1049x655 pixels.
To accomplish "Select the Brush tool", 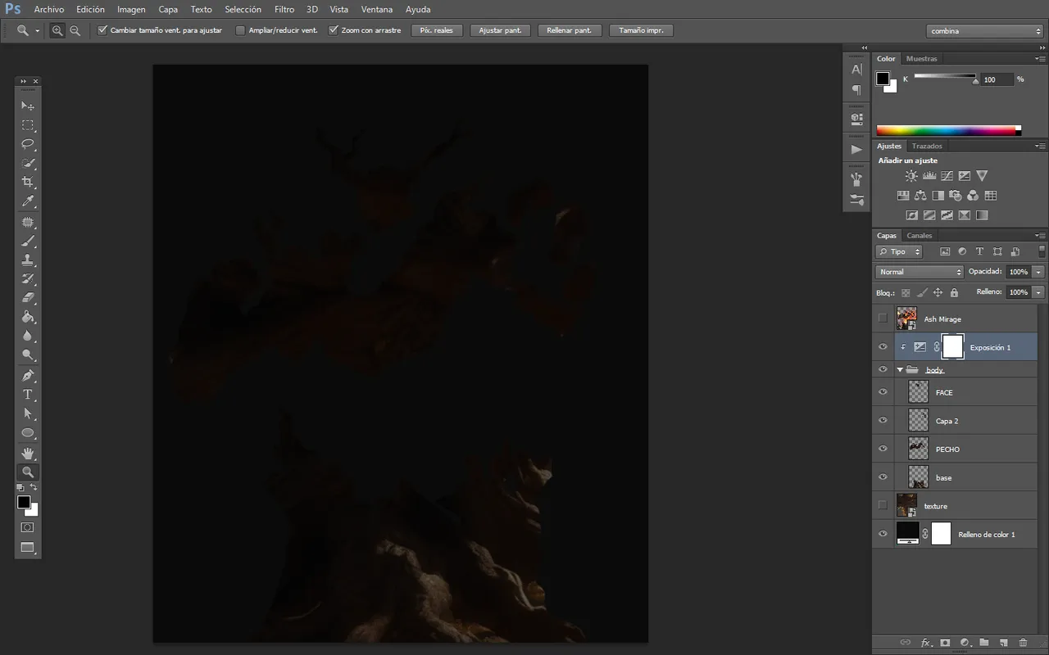I will pyautogui.click(x=28, y=242).
